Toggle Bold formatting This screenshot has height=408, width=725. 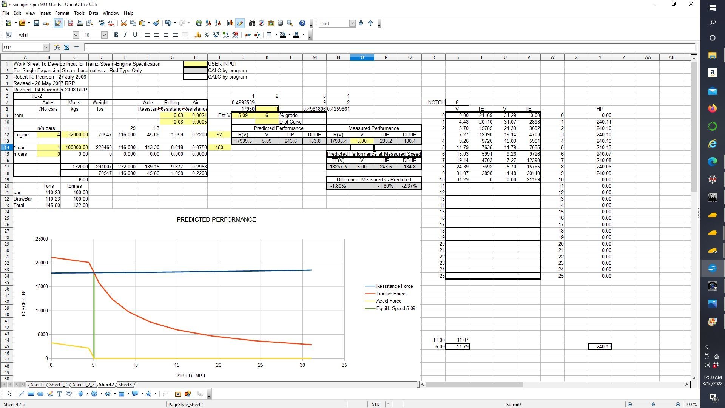tap(116, 35)
